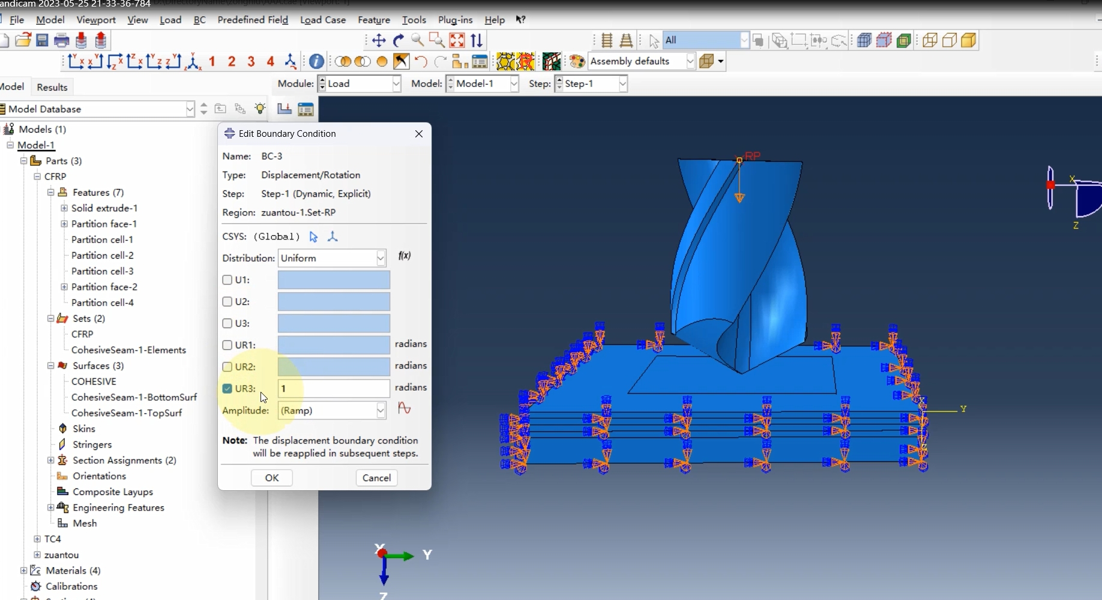The width and height of the screenshot is (1102, 600).
Task: Collapse the Features (7) node
Action: (x=51, y=192)
